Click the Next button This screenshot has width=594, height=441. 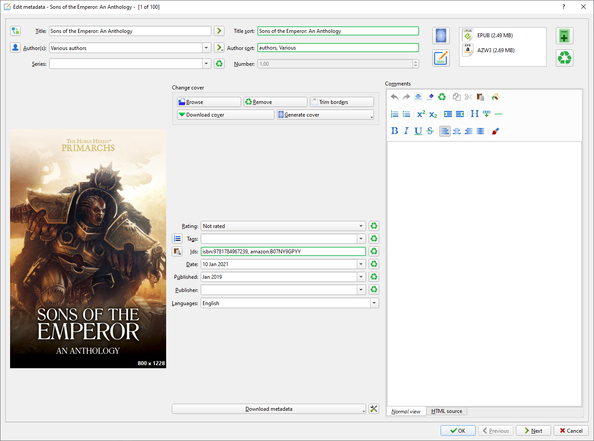(x=533, y=430)
